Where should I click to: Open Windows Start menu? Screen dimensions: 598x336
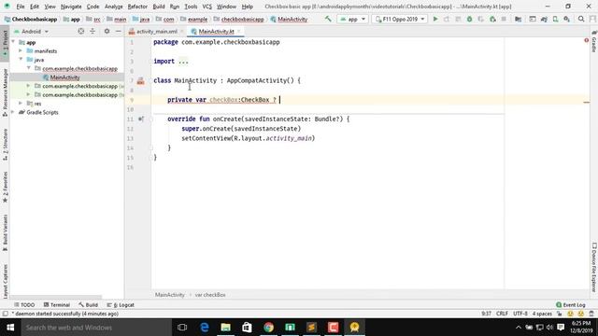(x=10, y=328)
